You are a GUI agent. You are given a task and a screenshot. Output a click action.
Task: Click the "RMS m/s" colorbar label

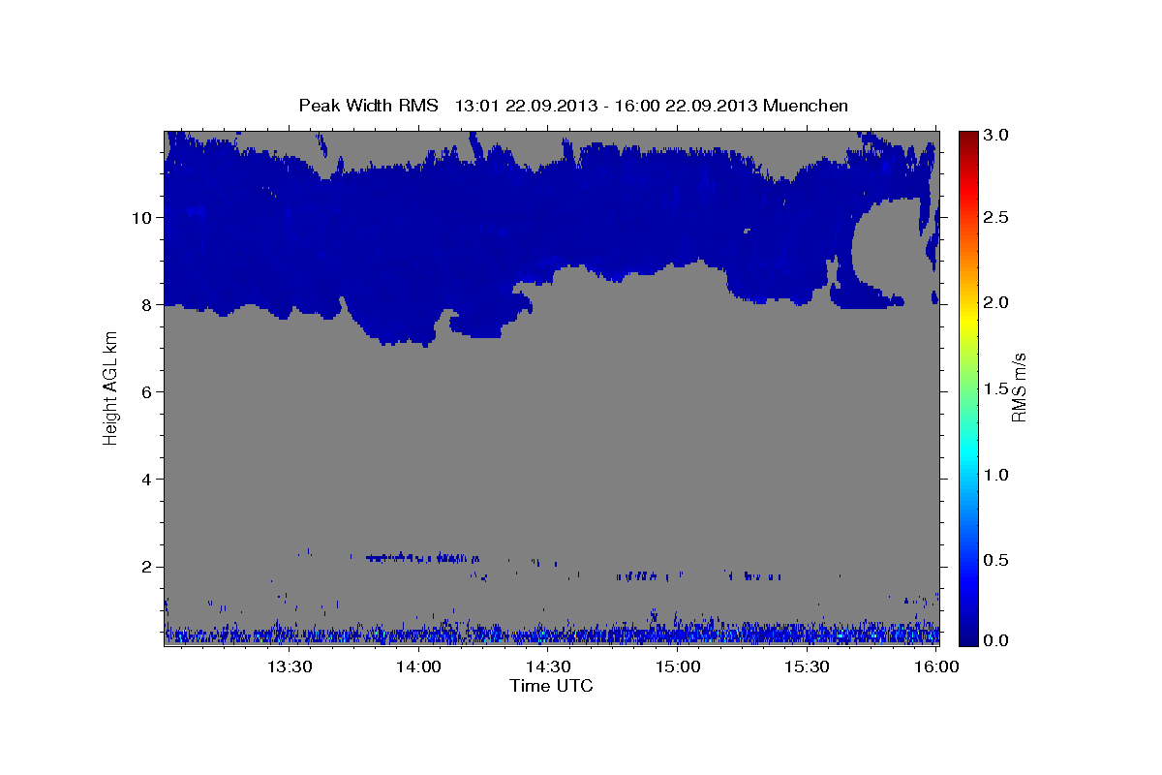click(1019, 387)
